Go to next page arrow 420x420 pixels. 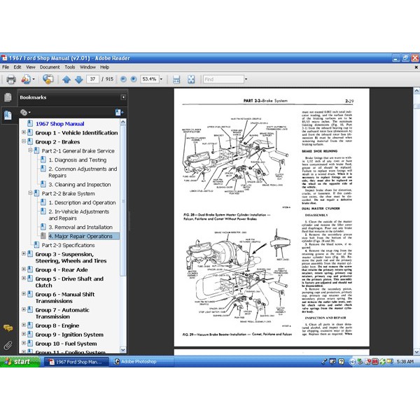click(78, 79)
